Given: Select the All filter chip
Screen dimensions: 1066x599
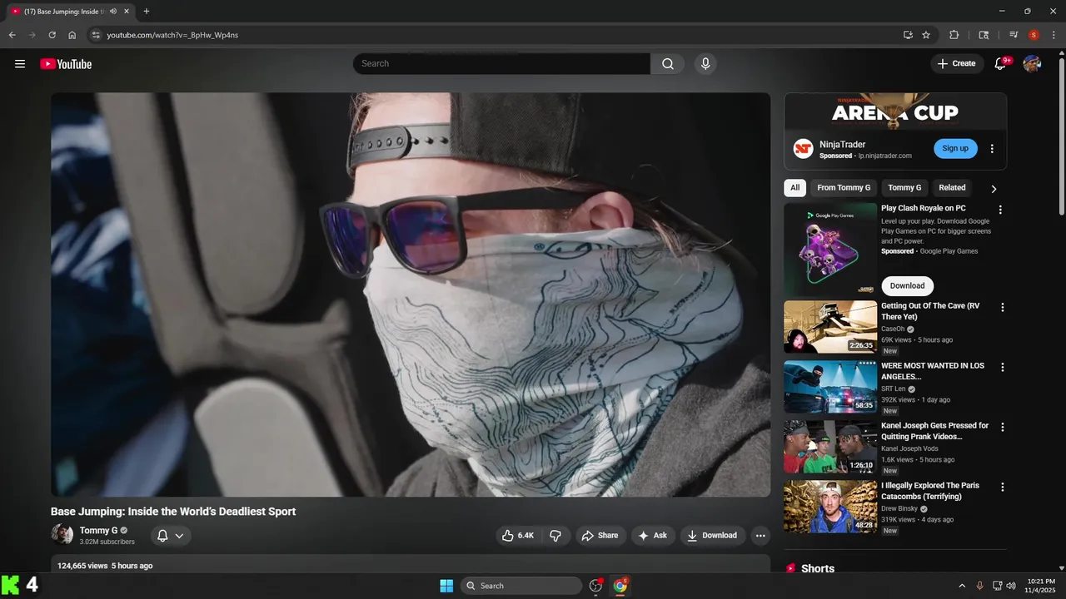Looking at the screenshot, I should pos(795,188).
